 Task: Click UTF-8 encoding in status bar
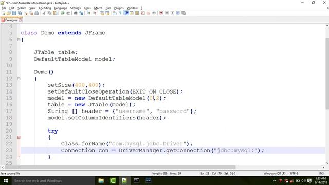click(294, 174)
